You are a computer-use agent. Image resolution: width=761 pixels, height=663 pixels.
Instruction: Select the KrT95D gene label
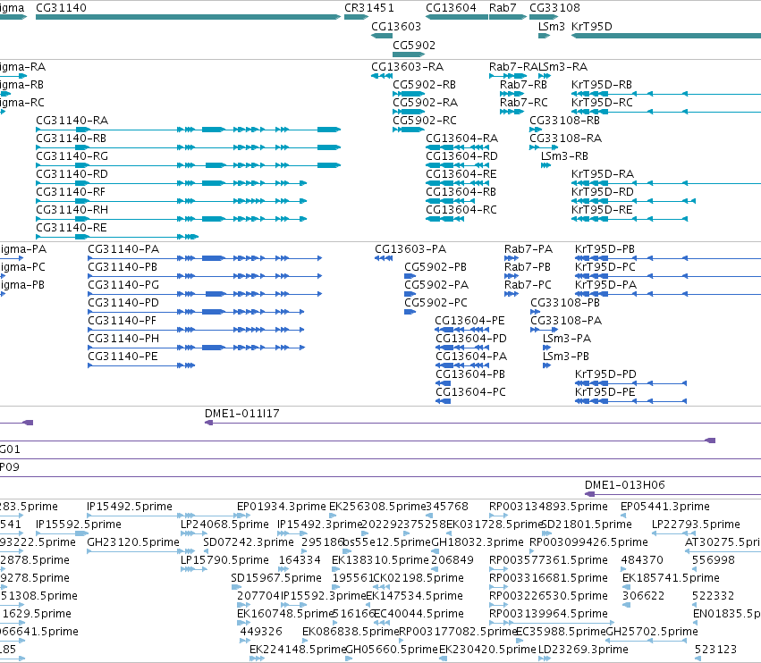pyautogui.click(x=592, y=26)
